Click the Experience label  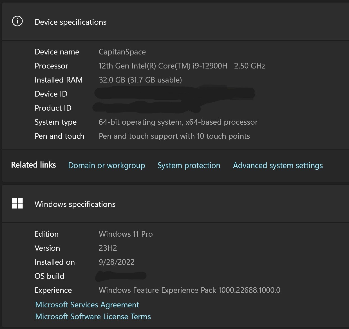click(x=53, y=290)
